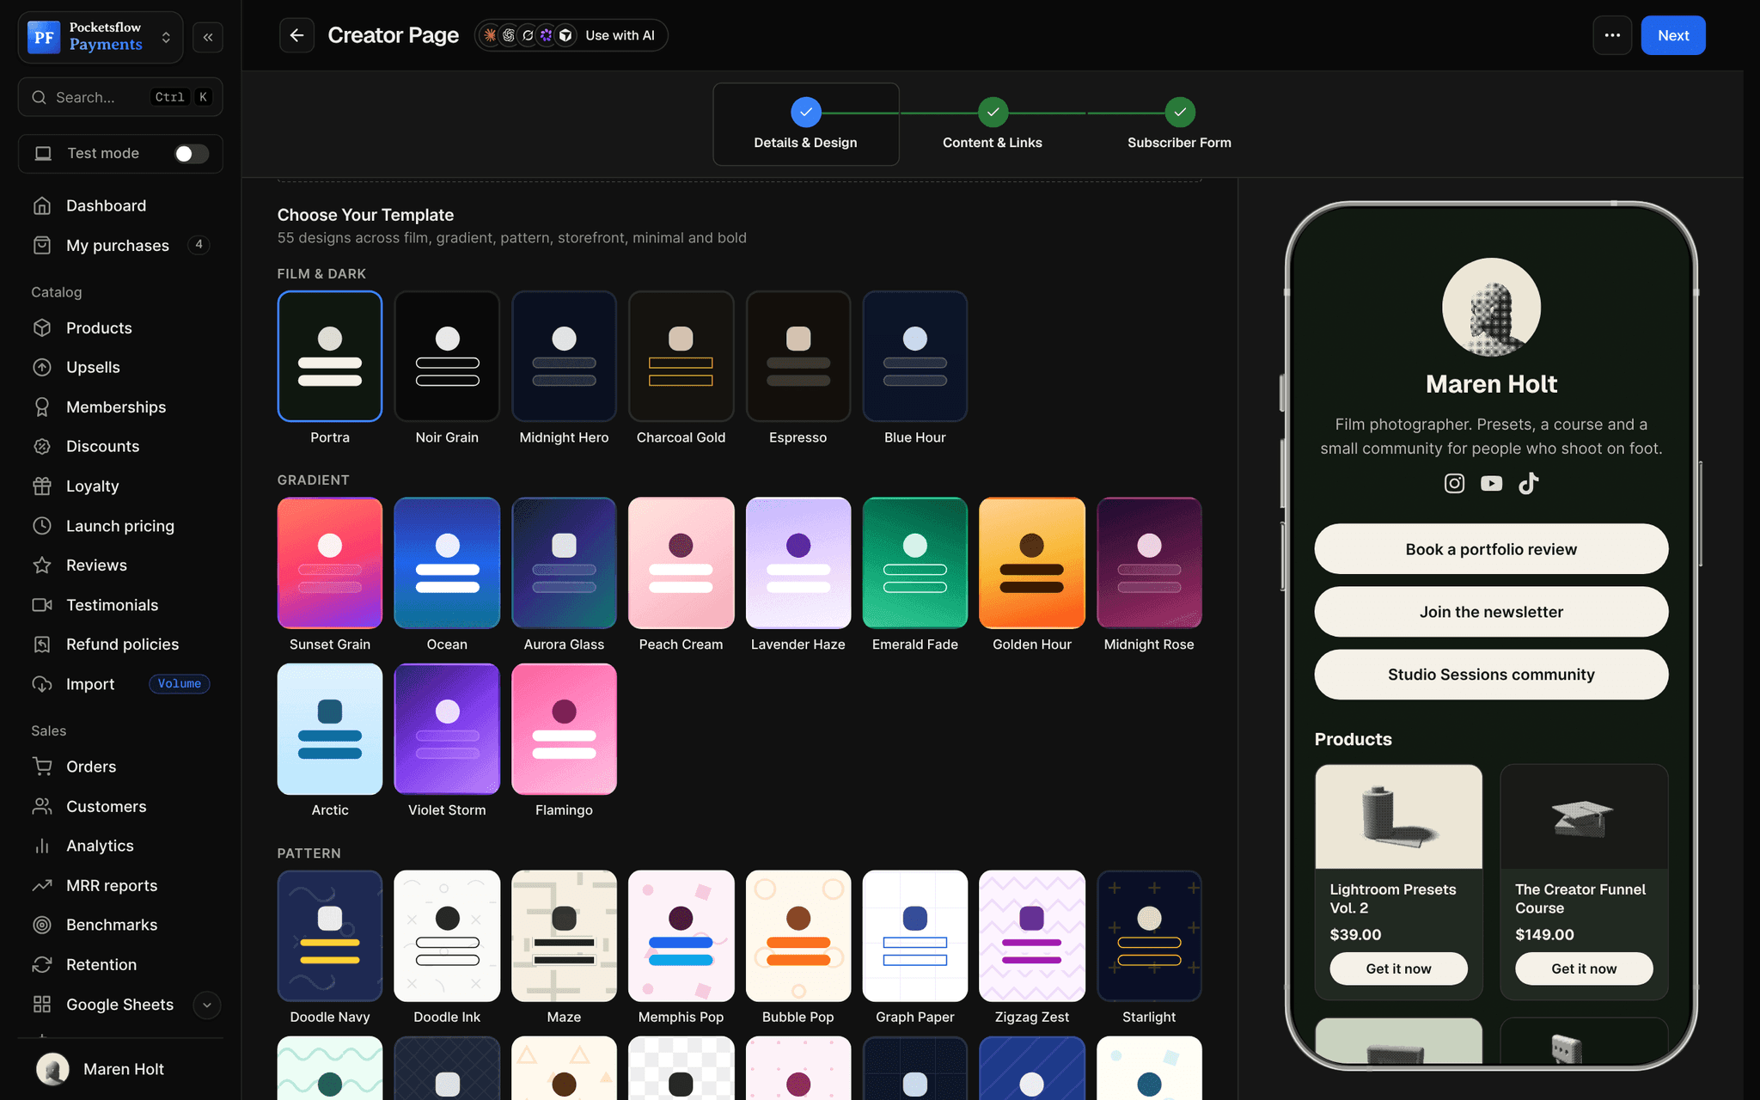Click the Search input field
This screenshot has height=1100, width=1760.
click(120, 97)
